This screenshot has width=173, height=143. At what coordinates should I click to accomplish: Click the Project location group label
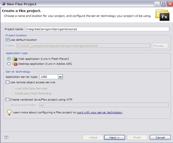coord(16,35)
